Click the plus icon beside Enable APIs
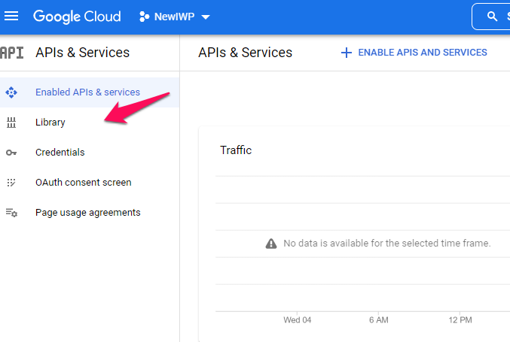510x342 pixels. (347, 53)
